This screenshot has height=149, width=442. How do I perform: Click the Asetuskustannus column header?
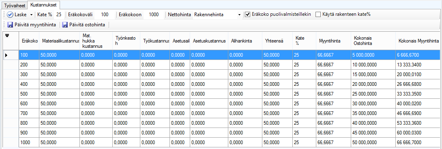(209, 41)
